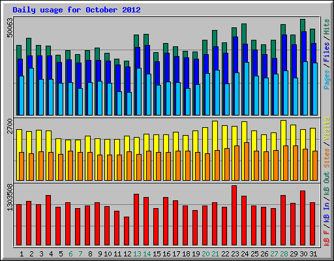The image size is (334, 261).
Task: Click the tallest red kB bar for day 23
Action: pos(234,215)
